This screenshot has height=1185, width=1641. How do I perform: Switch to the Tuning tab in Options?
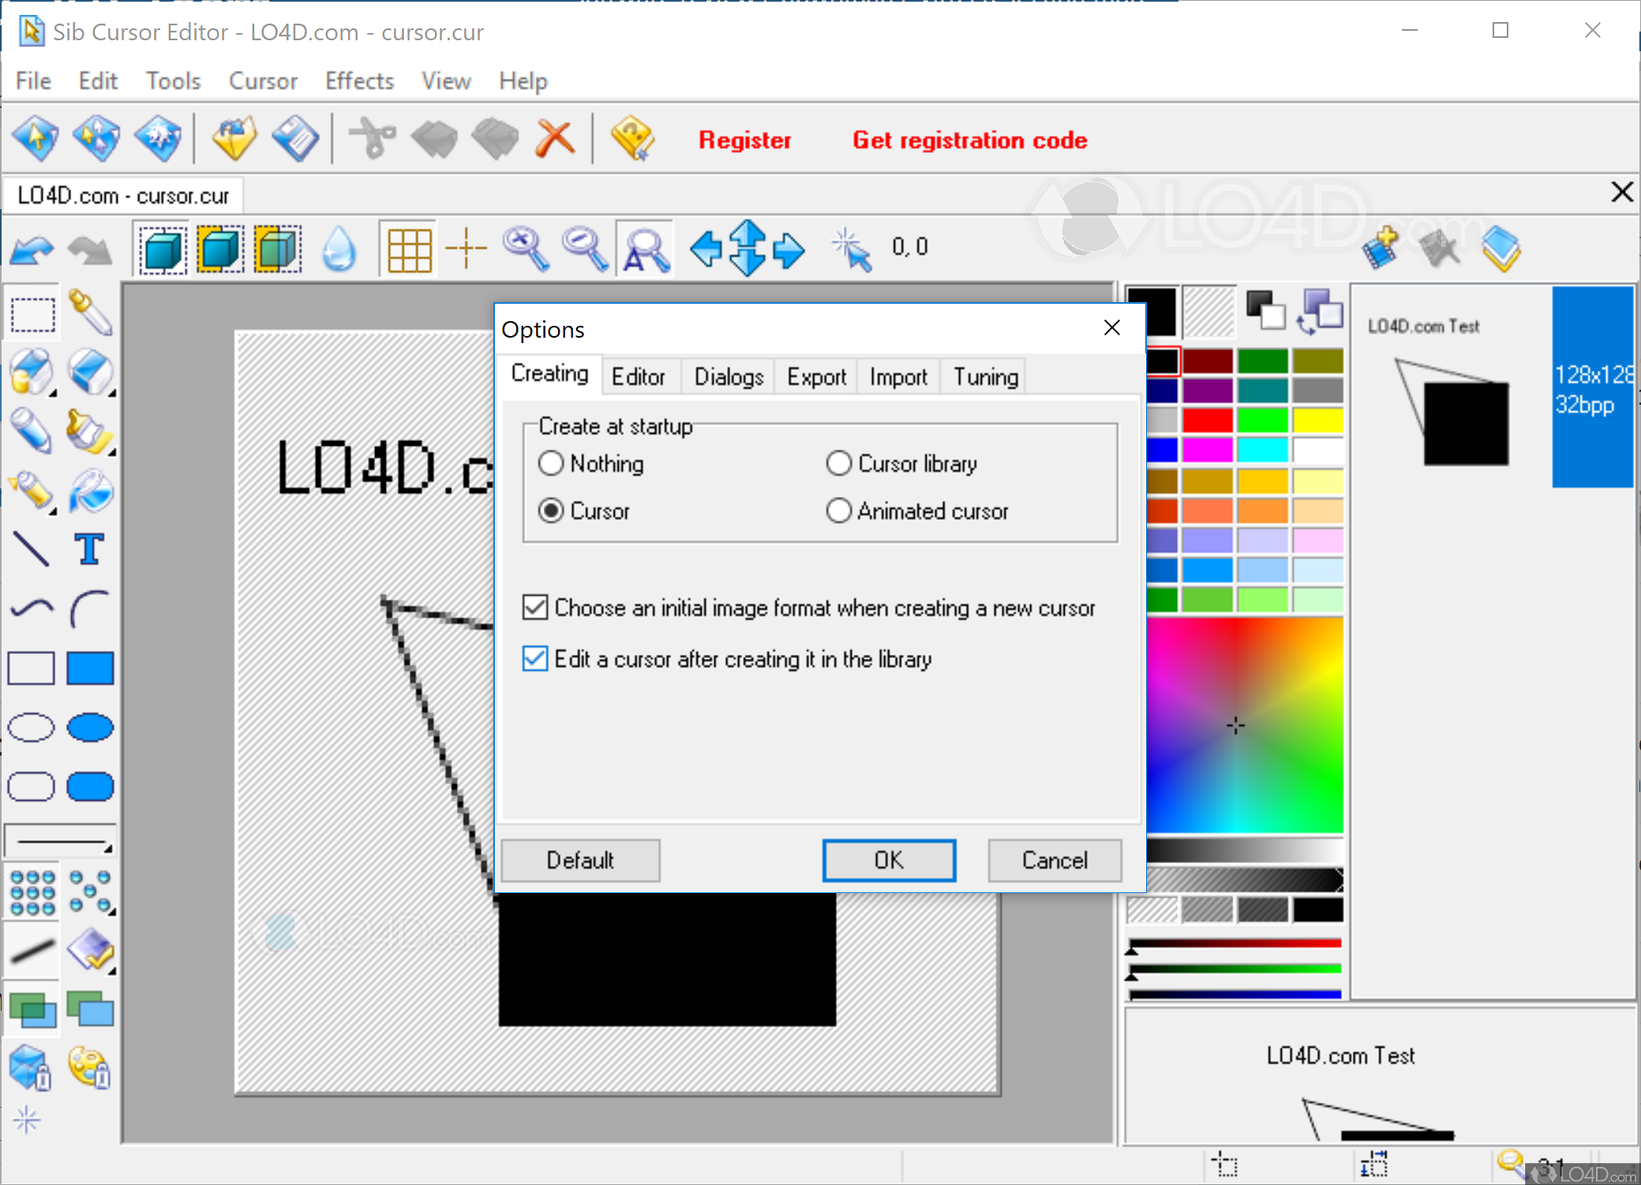983,376
